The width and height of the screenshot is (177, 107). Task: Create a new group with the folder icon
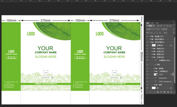pos(165,92)
